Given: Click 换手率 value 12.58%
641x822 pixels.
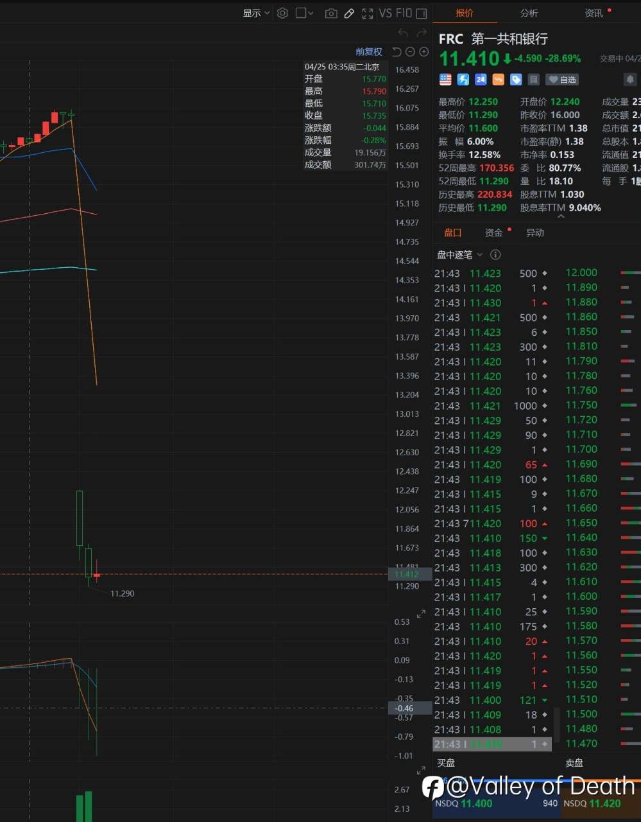Looking at the screenshot, I should tap(484, 155).
